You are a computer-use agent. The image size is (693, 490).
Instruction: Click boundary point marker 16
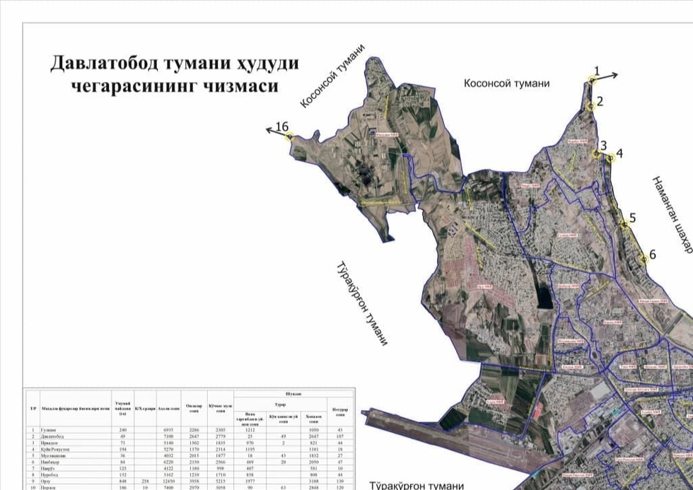[289, 136]
